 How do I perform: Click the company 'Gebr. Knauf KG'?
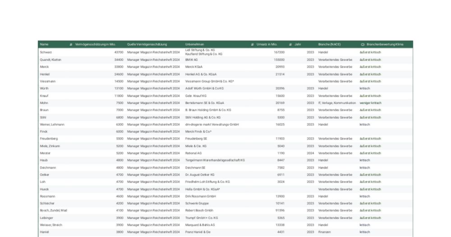[196, 96]
